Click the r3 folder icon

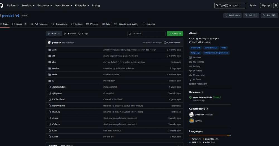pyautogui.click(x=50, y=81)
